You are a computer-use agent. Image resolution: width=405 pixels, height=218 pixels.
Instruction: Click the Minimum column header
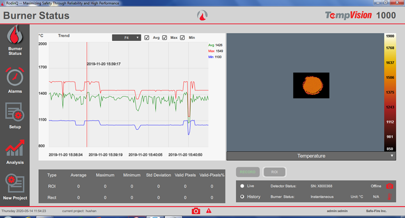[132, 175]
